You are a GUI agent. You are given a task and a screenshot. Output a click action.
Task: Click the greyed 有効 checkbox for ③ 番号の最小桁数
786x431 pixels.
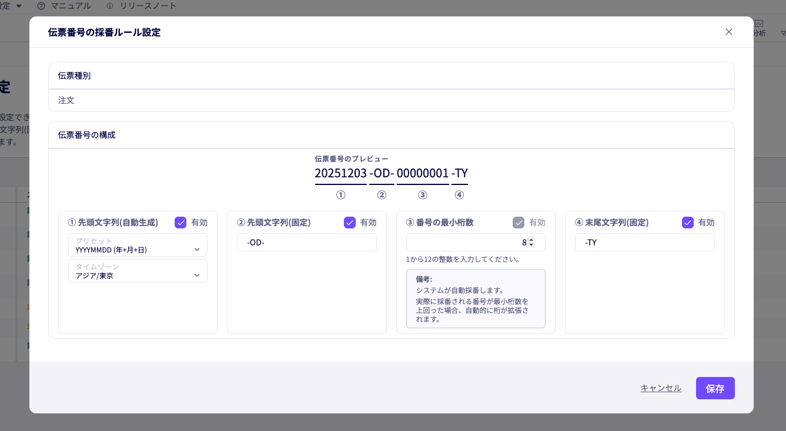(519, 223)
